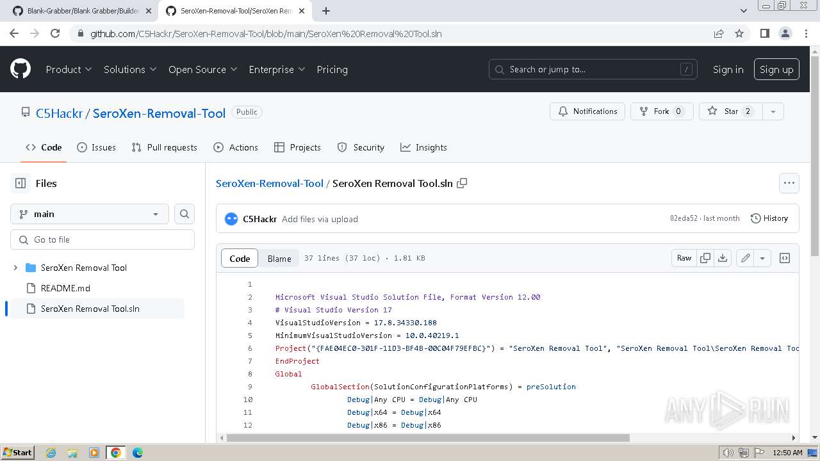Open Internet Explorer from taskbar
The image size is (820, 461).
51,453
